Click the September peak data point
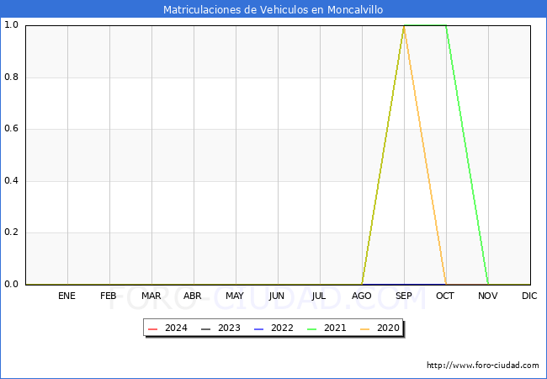 point(404,26)
